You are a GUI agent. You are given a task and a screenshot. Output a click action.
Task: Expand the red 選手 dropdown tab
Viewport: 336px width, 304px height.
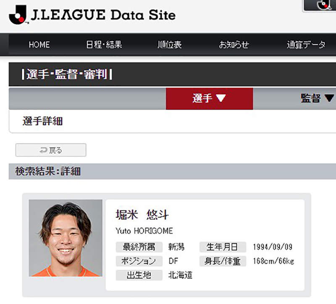click(x=209, y=99)
